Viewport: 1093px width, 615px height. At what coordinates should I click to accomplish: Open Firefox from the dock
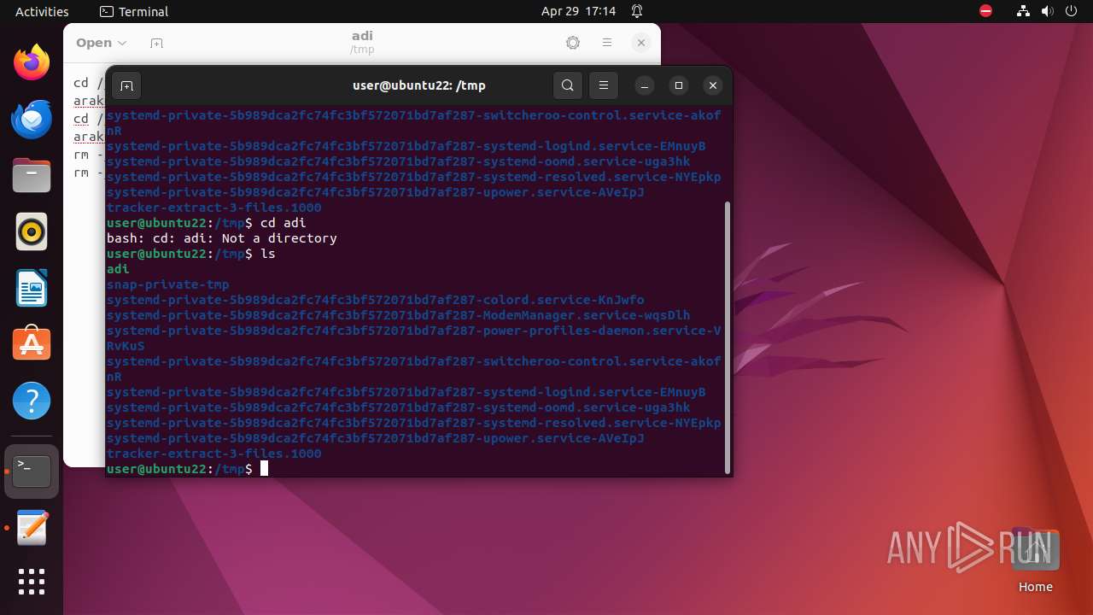tap(32, 62)
